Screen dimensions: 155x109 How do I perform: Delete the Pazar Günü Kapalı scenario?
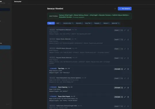click(128, 97)
